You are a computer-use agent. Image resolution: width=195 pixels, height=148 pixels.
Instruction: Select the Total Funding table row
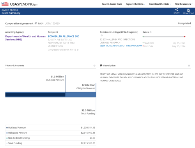pos(51,143)
